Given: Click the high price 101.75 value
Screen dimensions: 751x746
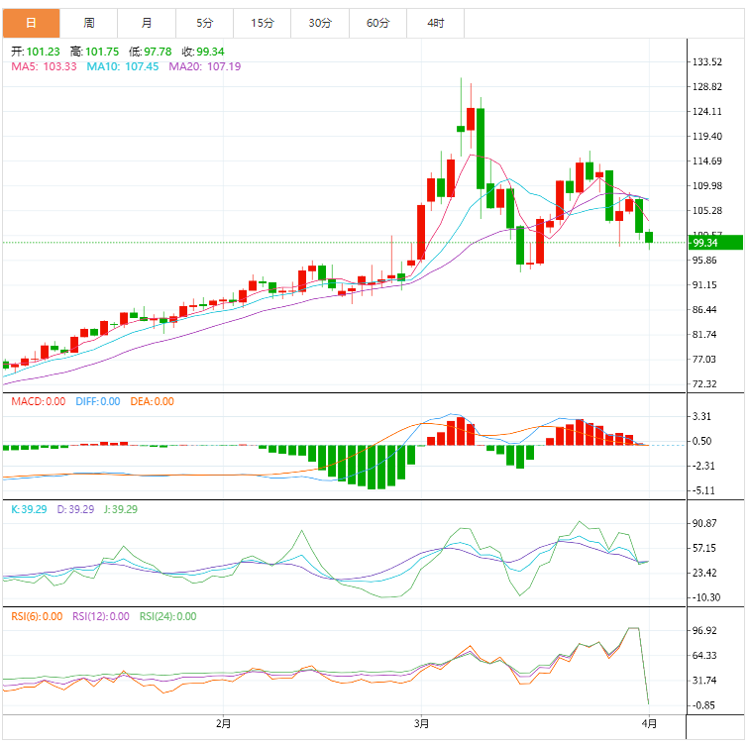Looking at the screenshot, I should click(x=102, y=52).
